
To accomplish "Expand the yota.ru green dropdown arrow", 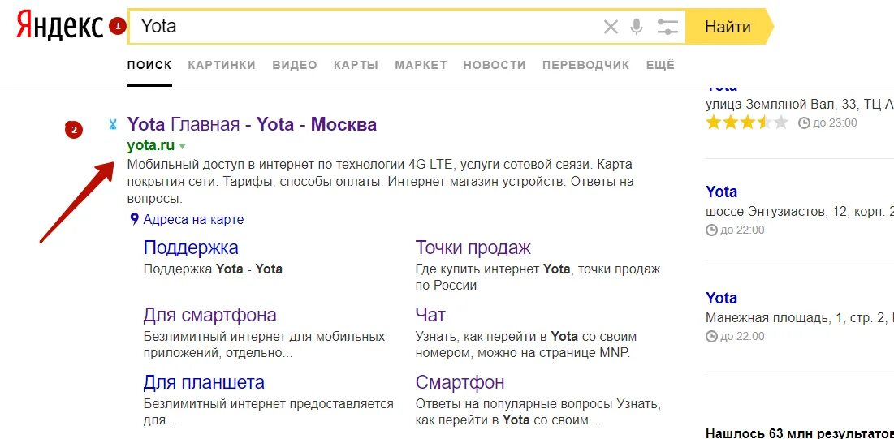I will [183, 146].
